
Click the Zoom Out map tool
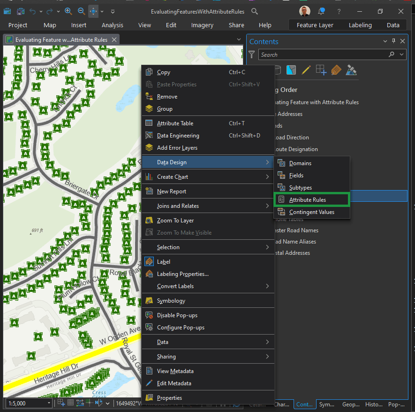81,11
